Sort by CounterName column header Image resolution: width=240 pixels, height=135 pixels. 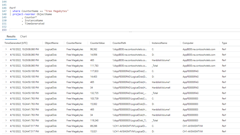pyautogui.click(x=74, y=43)
